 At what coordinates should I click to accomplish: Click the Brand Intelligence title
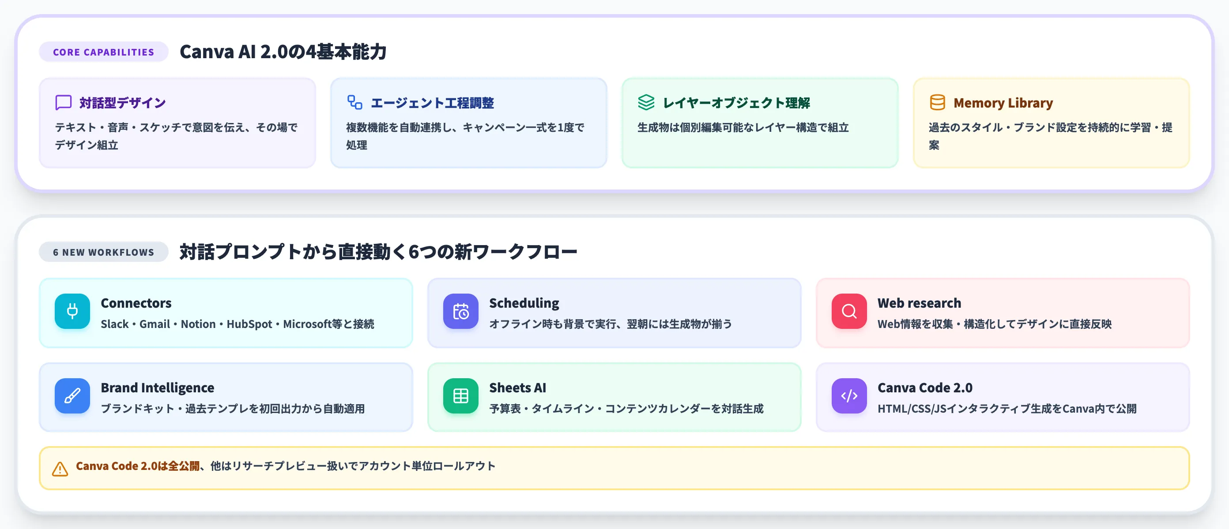coord(157,388)
